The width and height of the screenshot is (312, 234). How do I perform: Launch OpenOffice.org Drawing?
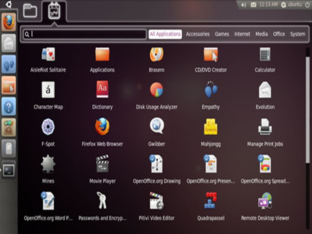(157, 164)
